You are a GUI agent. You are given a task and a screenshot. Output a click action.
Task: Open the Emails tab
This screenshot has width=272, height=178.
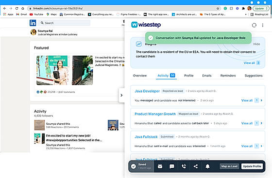click(x=207, y=75)
